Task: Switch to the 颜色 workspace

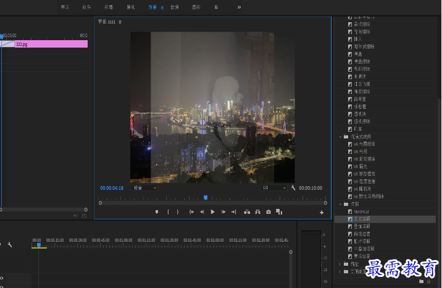Action: pyautogui.click(x=130, y=7)
